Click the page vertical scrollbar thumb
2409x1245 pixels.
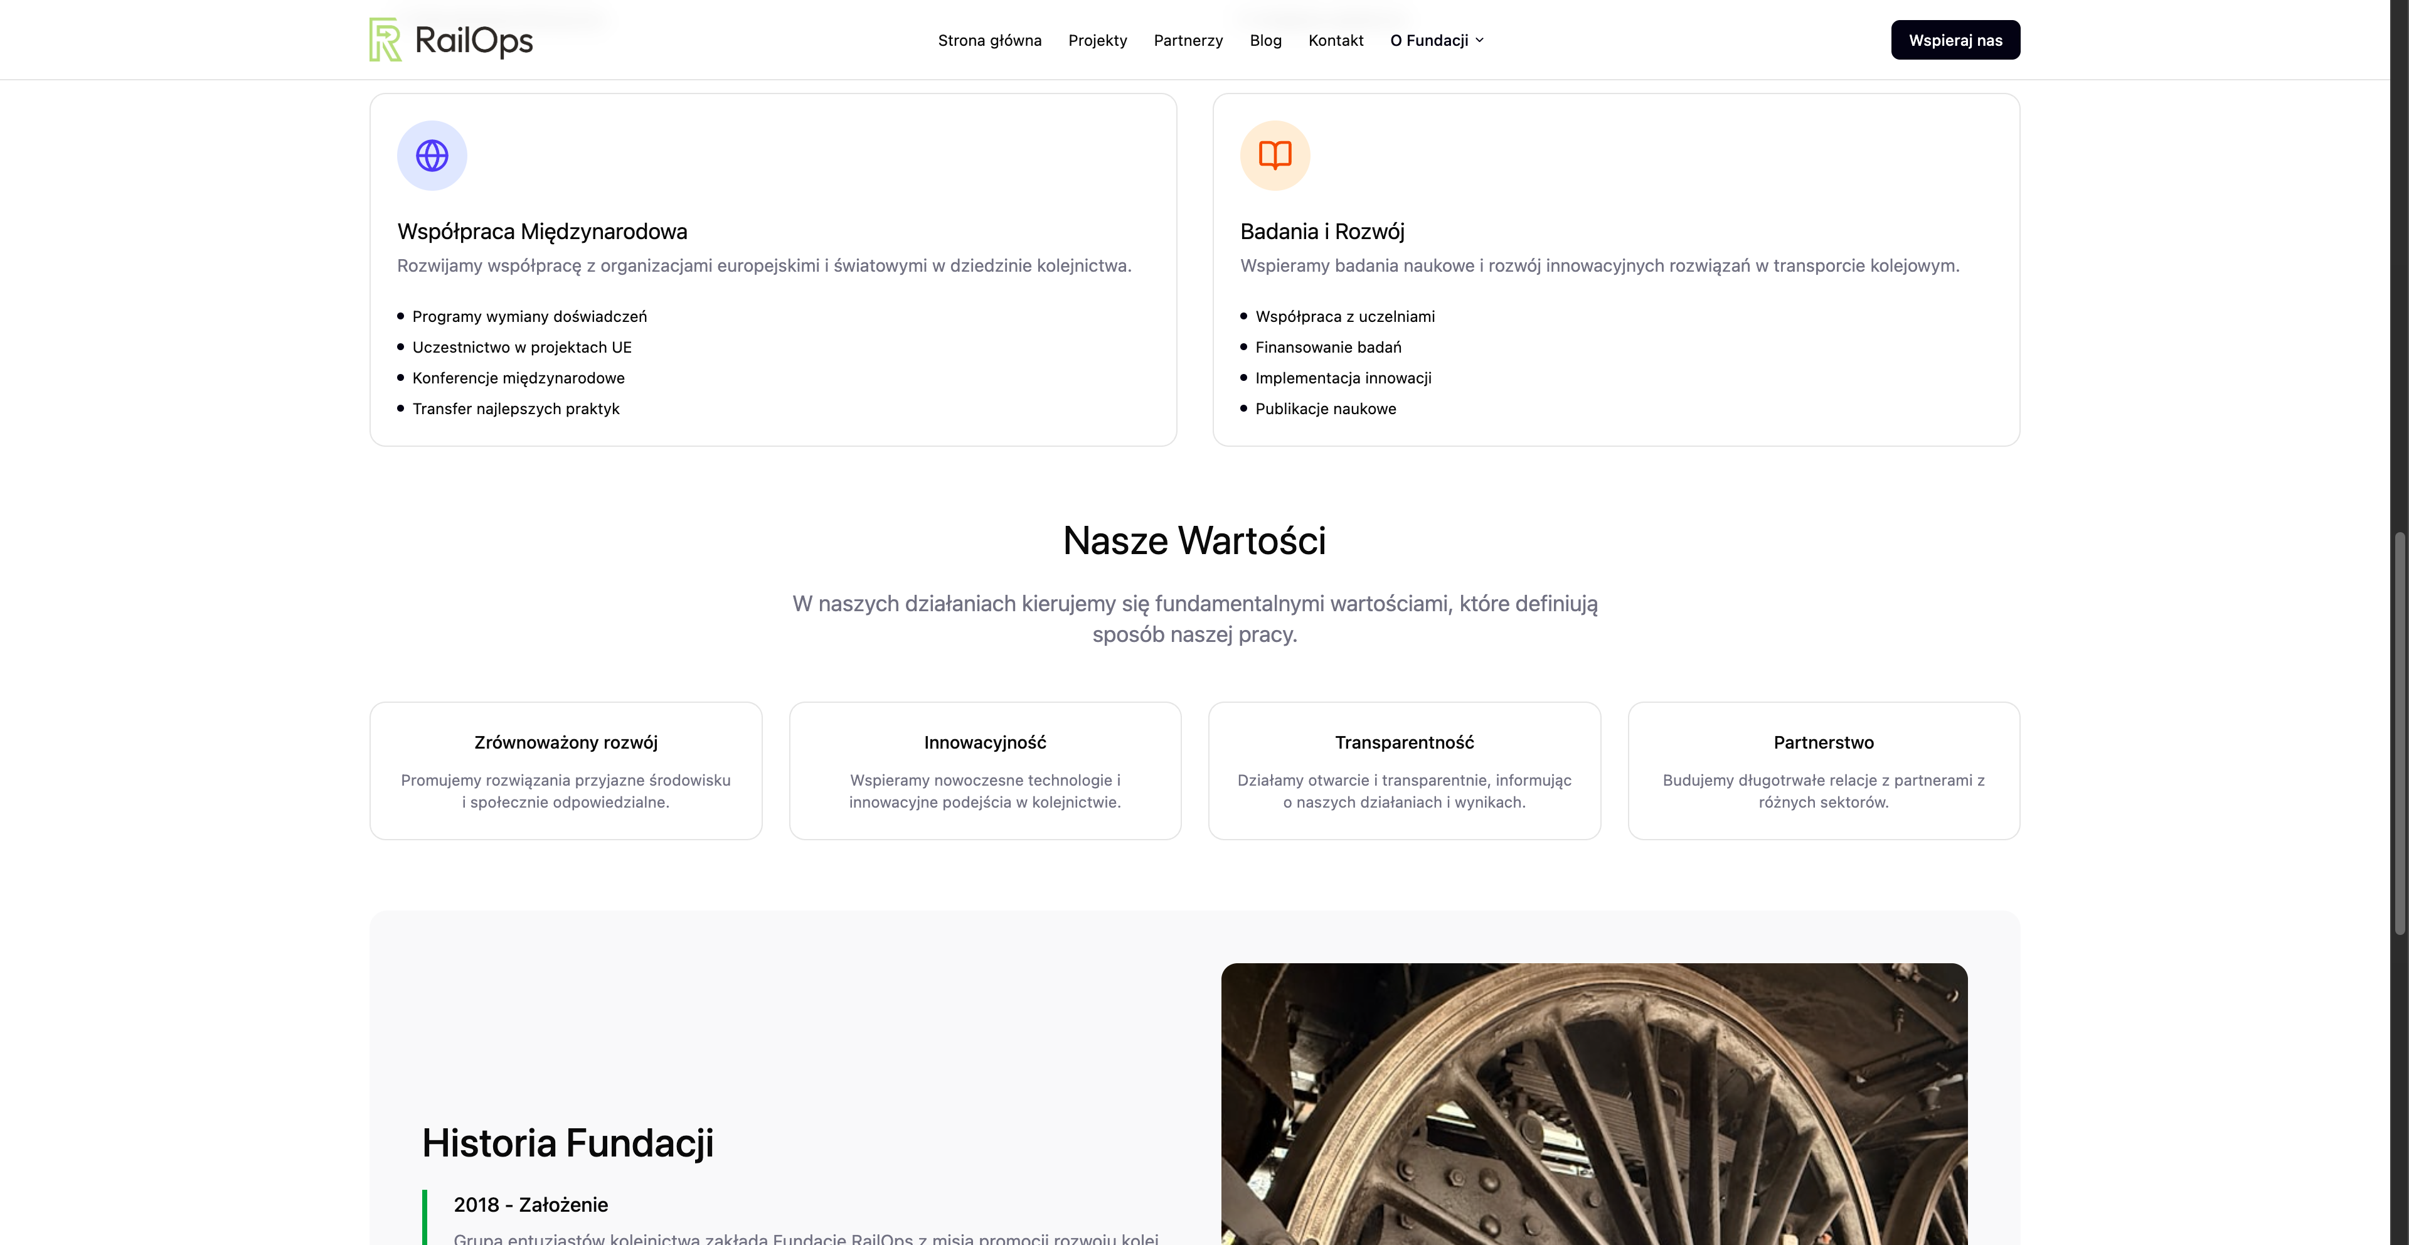2399,734
